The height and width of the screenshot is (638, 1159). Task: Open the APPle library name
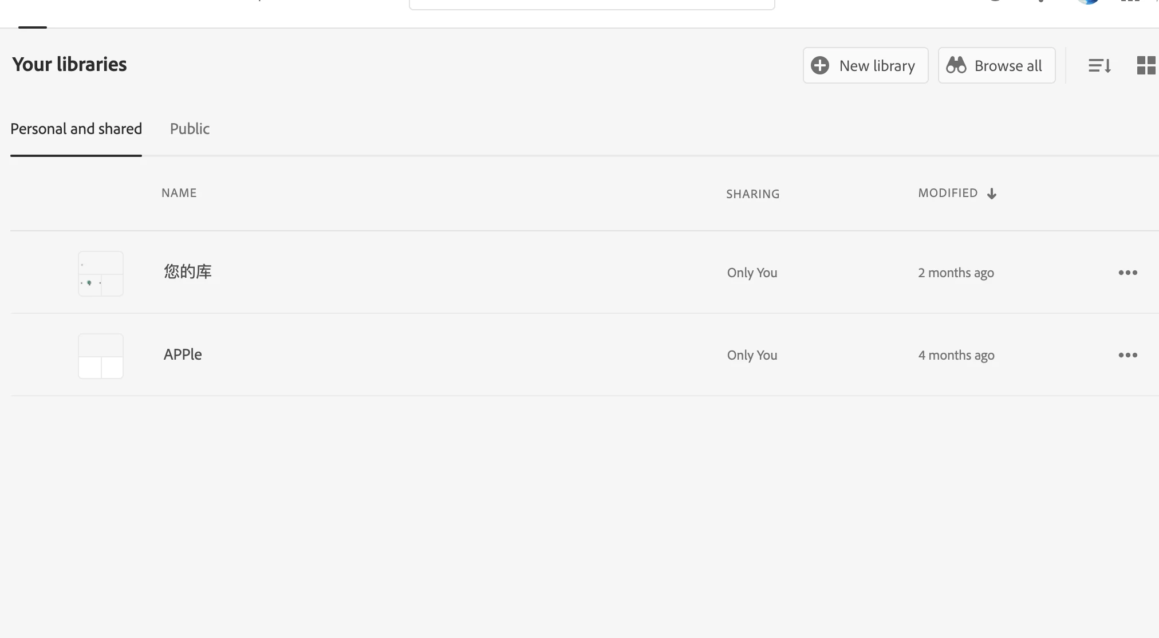[183, 355]
